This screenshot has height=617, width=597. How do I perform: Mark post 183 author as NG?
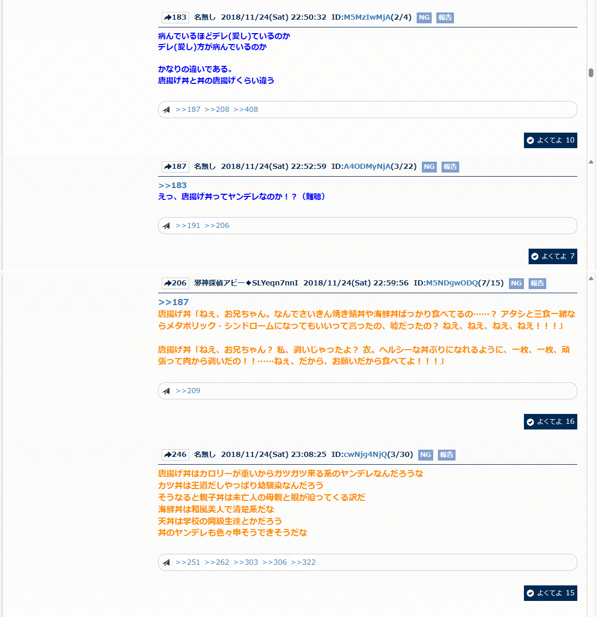(x=424, y=18)
